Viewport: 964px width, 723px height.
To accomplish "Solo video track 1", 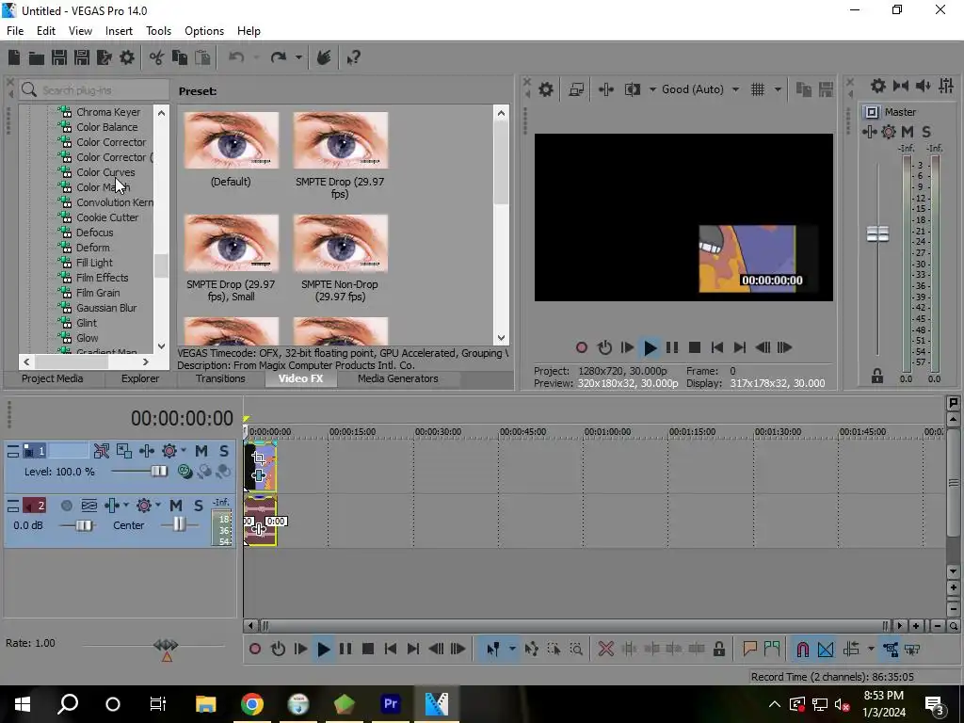I will click(224, 451).
